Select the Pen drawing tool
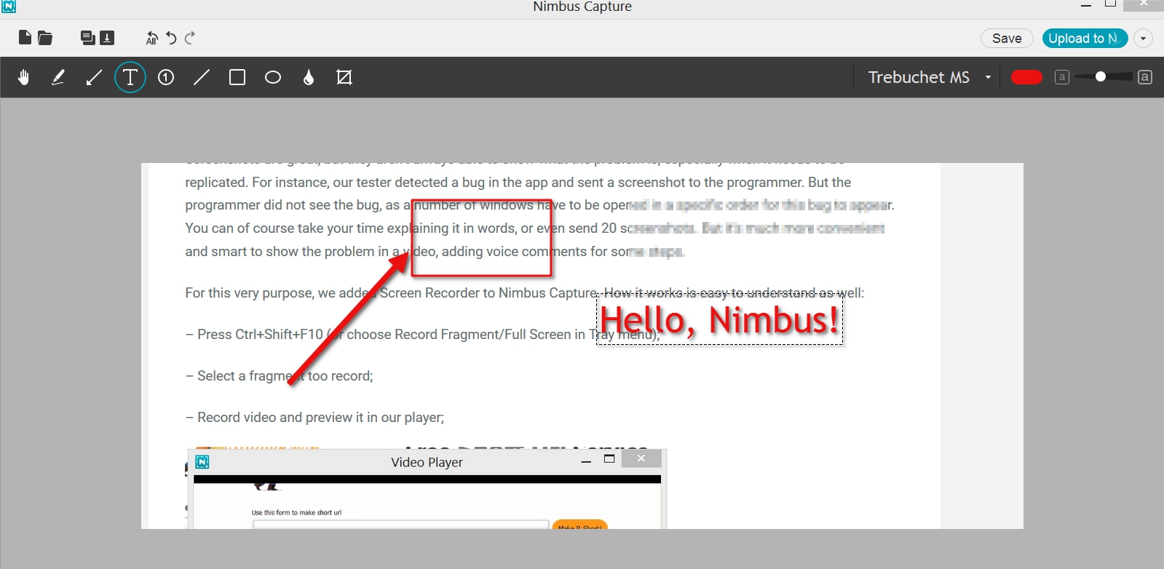 click(x=58, y=77)
